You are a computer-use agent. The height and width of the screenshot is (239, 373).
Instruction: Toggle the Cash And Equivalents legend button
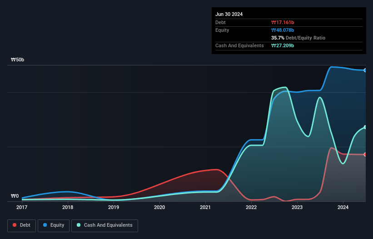coord(104,225)
